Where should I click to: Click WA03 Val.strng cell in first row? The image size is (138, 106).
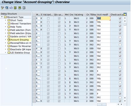point(80,18)
